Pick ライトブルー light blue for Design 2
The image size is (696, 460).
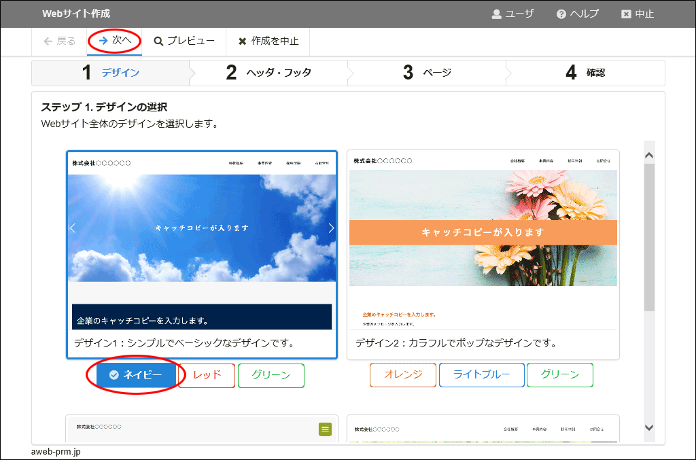click(x=481, y=375)
